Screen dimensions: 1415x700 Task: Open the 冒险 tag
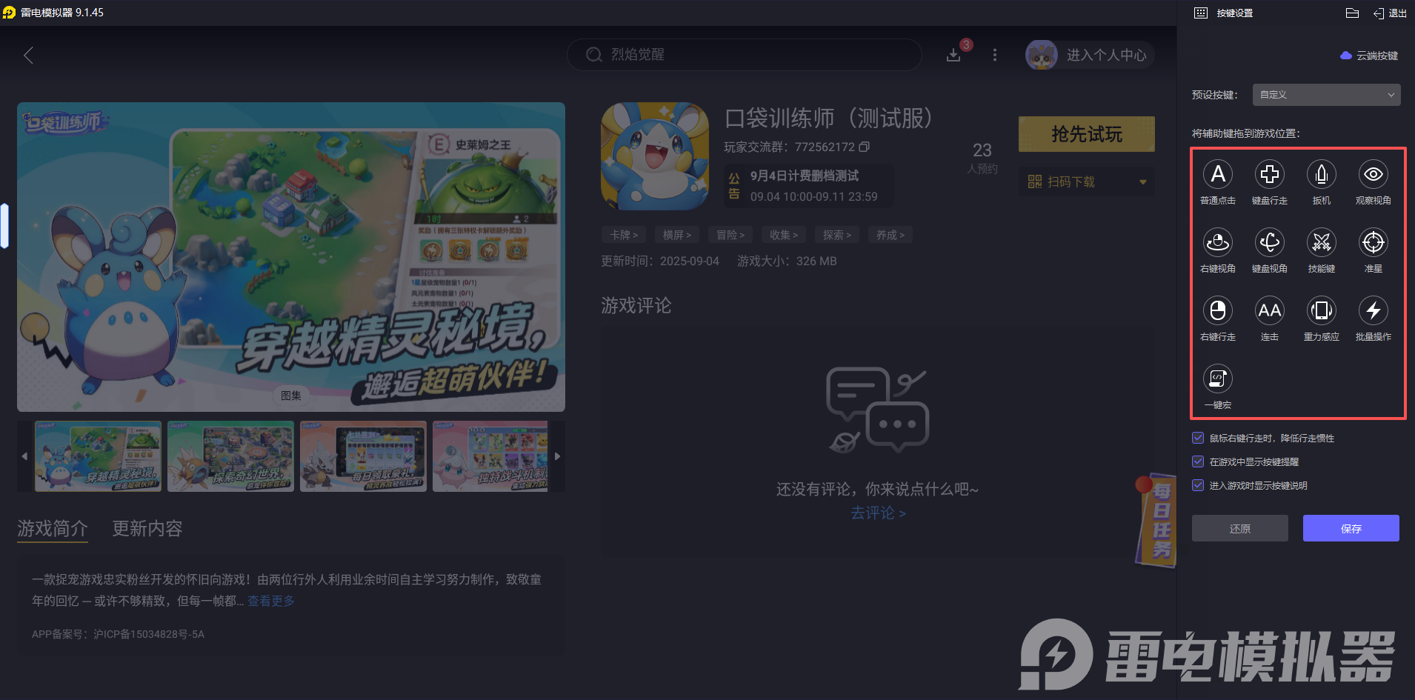[x=730, y=235]
